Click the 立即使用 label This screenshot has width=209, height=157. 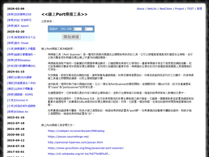(x=48, y=21)
